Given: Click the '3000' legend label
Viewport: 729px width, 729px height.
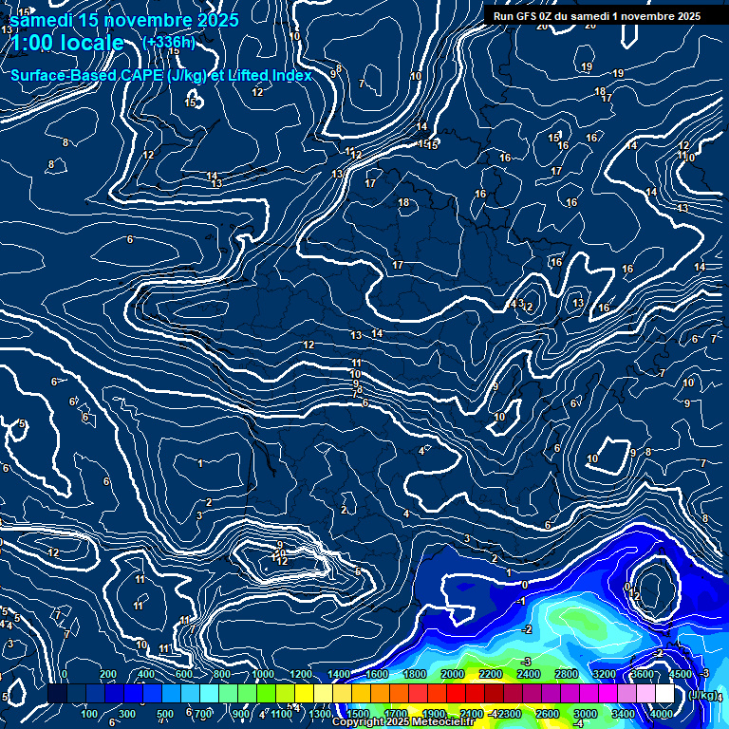Looking at the screenshot, I should [586, 714].
